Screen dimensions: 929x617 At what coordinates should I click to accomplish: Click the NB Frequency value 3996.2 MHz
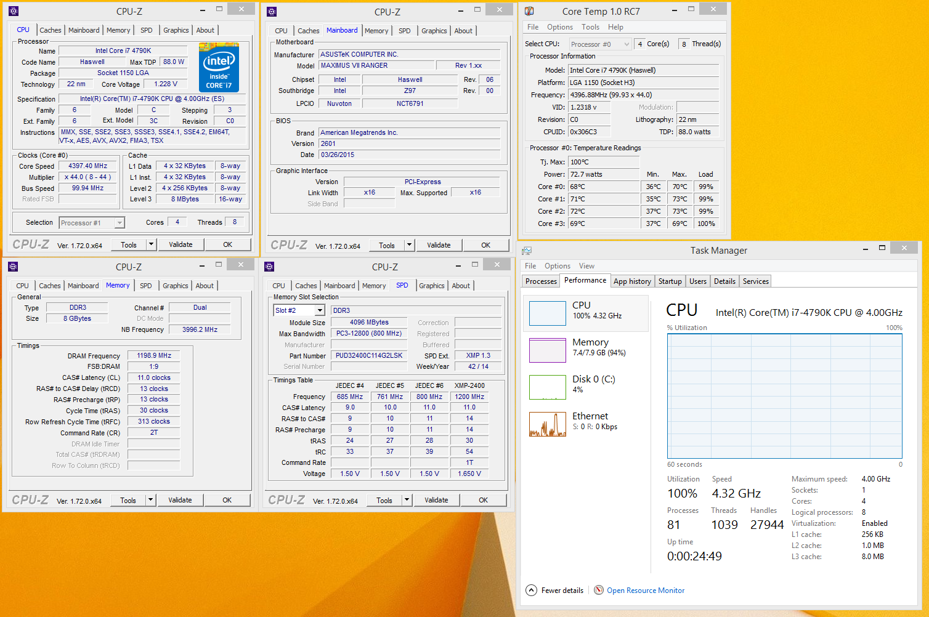pos(200,329)
